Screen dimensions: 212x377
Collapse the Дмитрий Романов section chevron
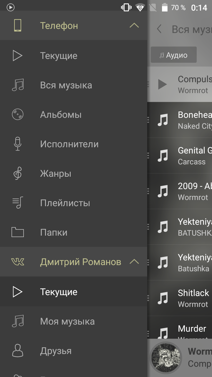[x=134, y=262]
